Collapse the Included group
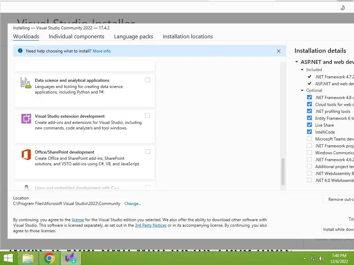354x265 pixels. pos(302,70)
